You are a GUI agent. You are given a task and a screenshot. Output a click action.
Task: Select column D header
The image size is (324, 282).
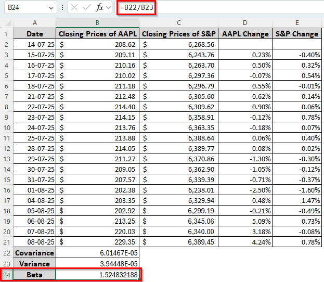tap(244, 22)
